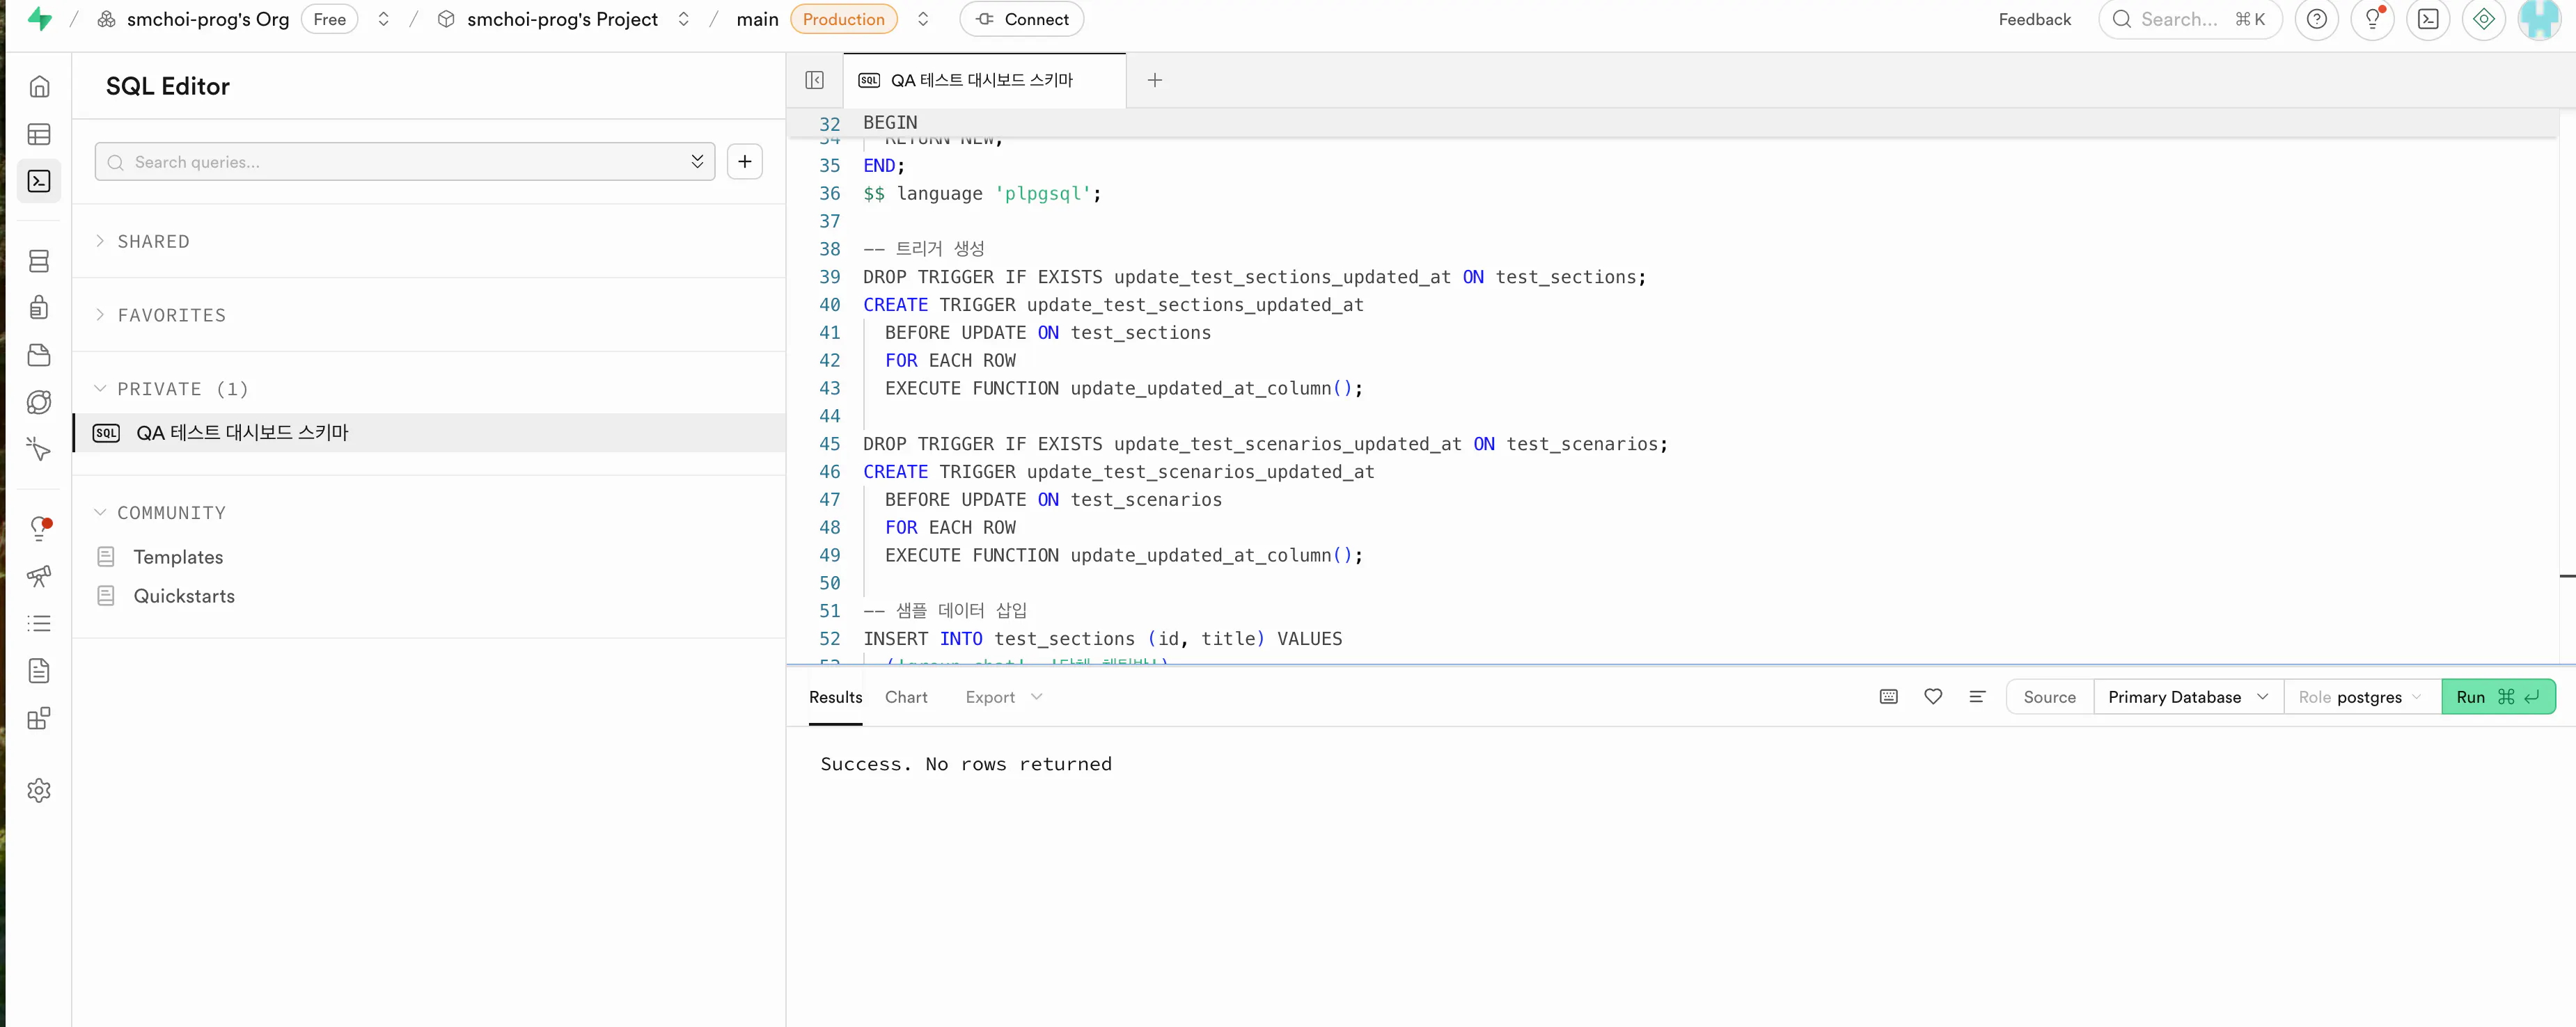Collapse the SQL editor sidebar panel
This screenshot has height=1027, width=2576.
[814, 80]
